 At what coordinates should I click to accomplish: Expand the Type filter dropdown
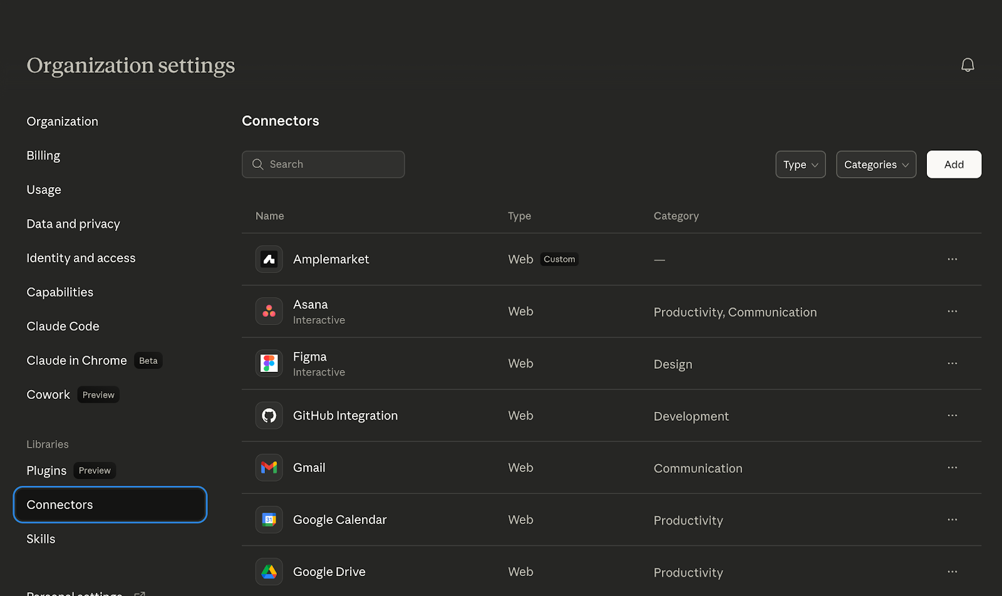point(800,165)
